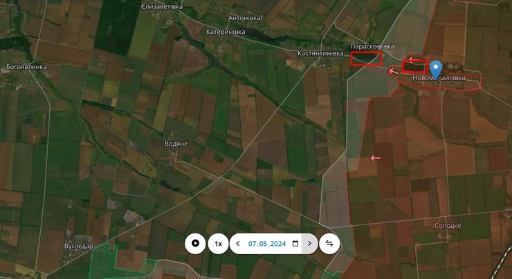The image size is (512, 279).
Task: Open the calendar date picker icon
Action: point(295,244)
